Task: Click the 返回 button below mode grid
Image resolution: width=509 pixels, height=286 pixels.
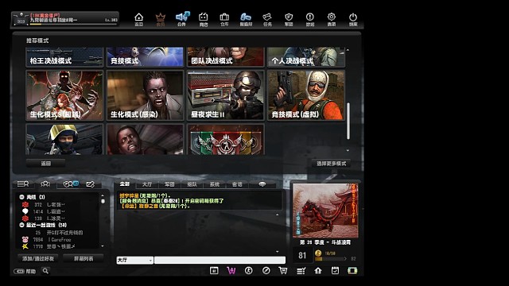Action: click(x=46, y=164)
